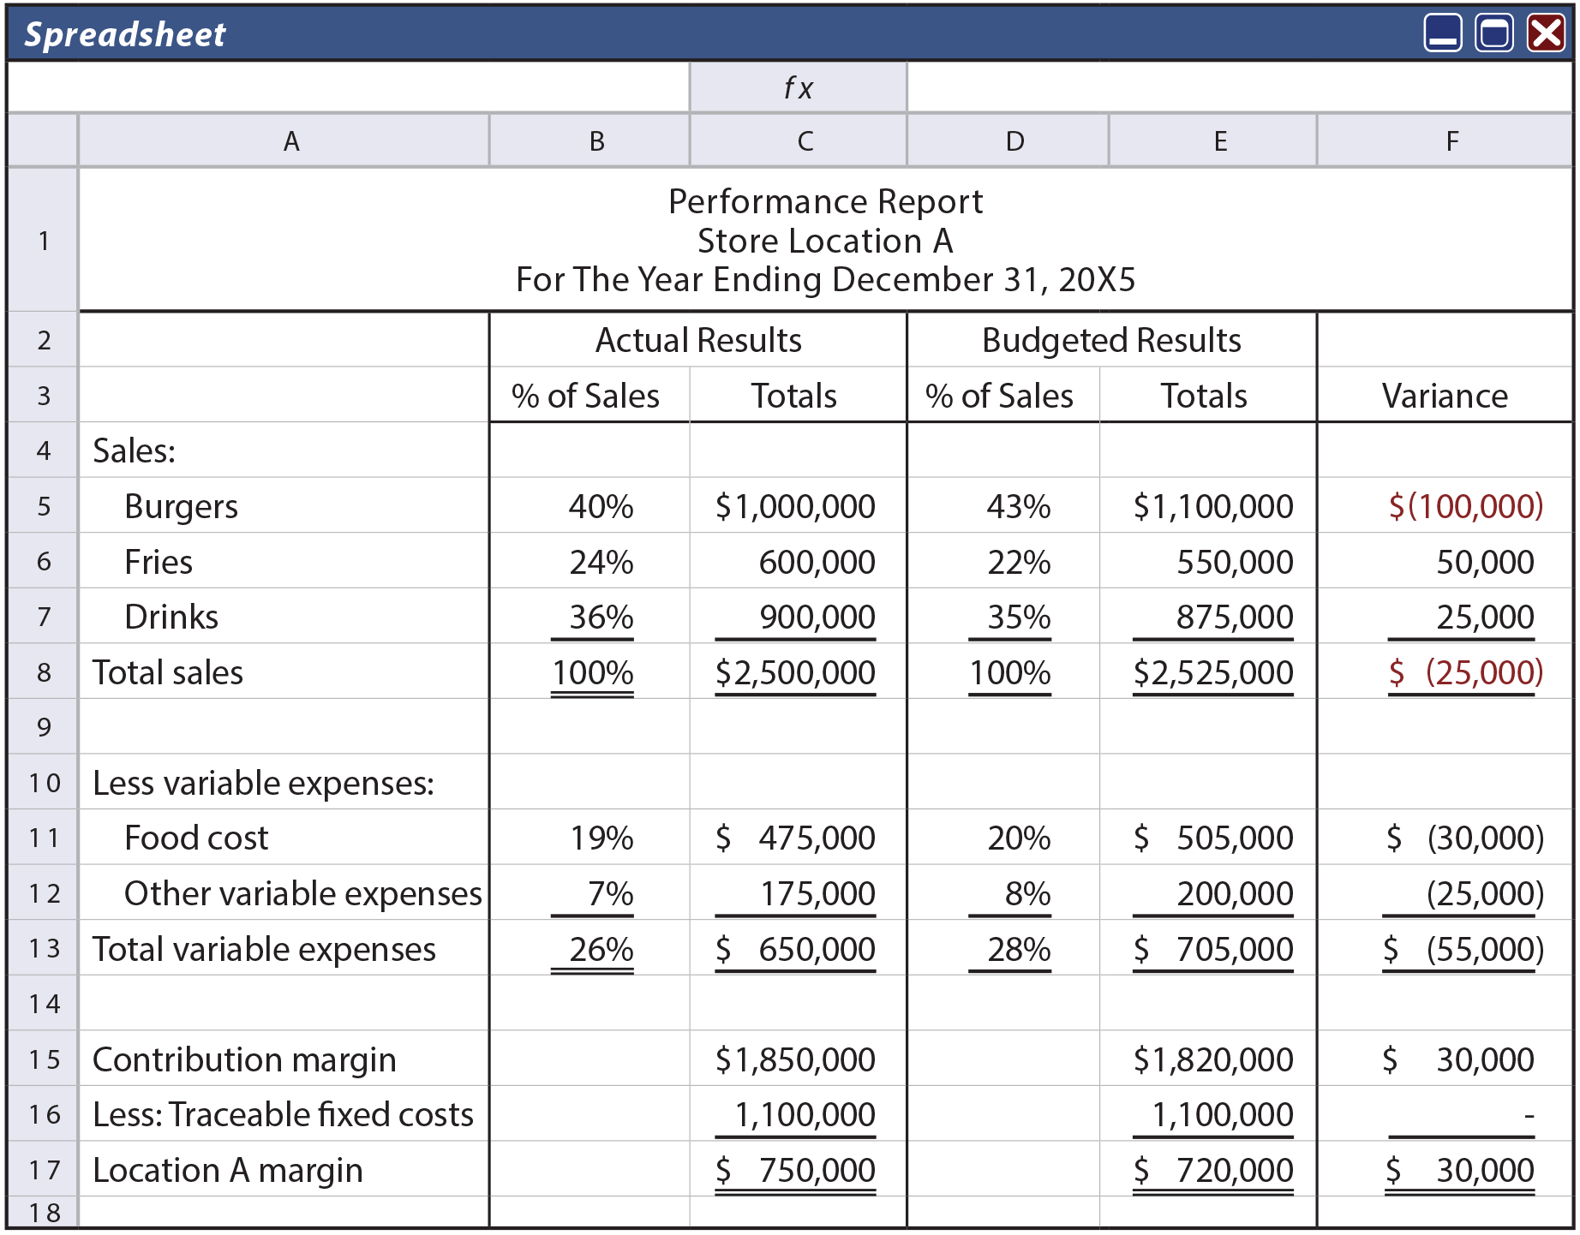
Task: Click the Actual Results heading
Action: (x=698, y=340)
